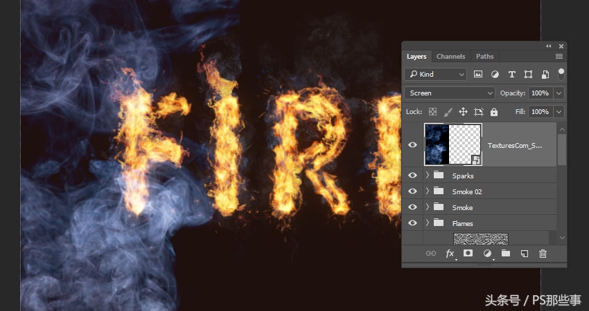Hide the Sparks group
Screen dimensions: 589x311
(412, 176)
